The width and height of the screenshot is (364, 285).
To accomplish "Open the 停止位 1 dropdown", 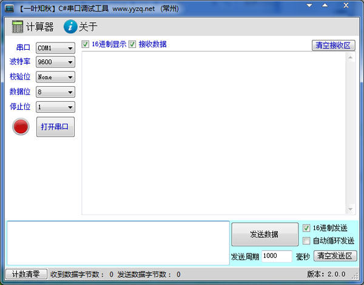I will [55, 107].
